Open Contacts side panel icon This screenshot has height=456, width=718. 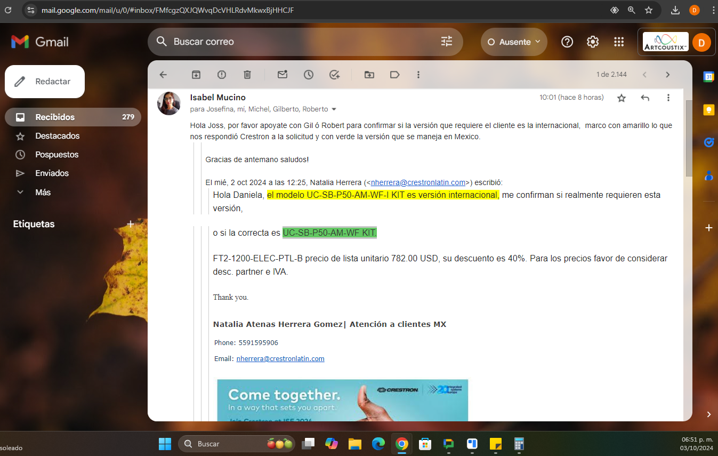coord(709,175)
